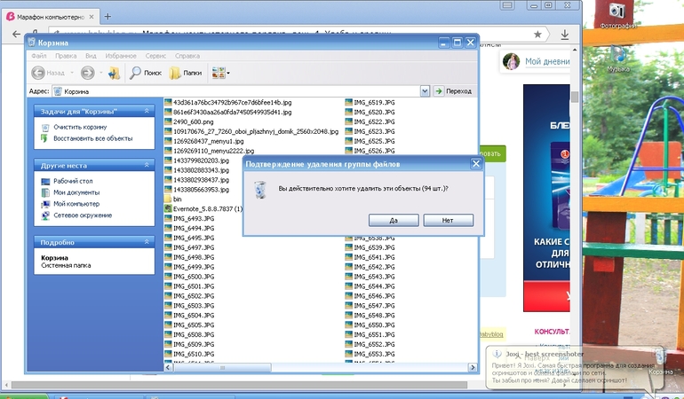This screenshot has height=399, width=684.
Task: Collapse the Подробно details panel
Action: click(x=146, y=242)
